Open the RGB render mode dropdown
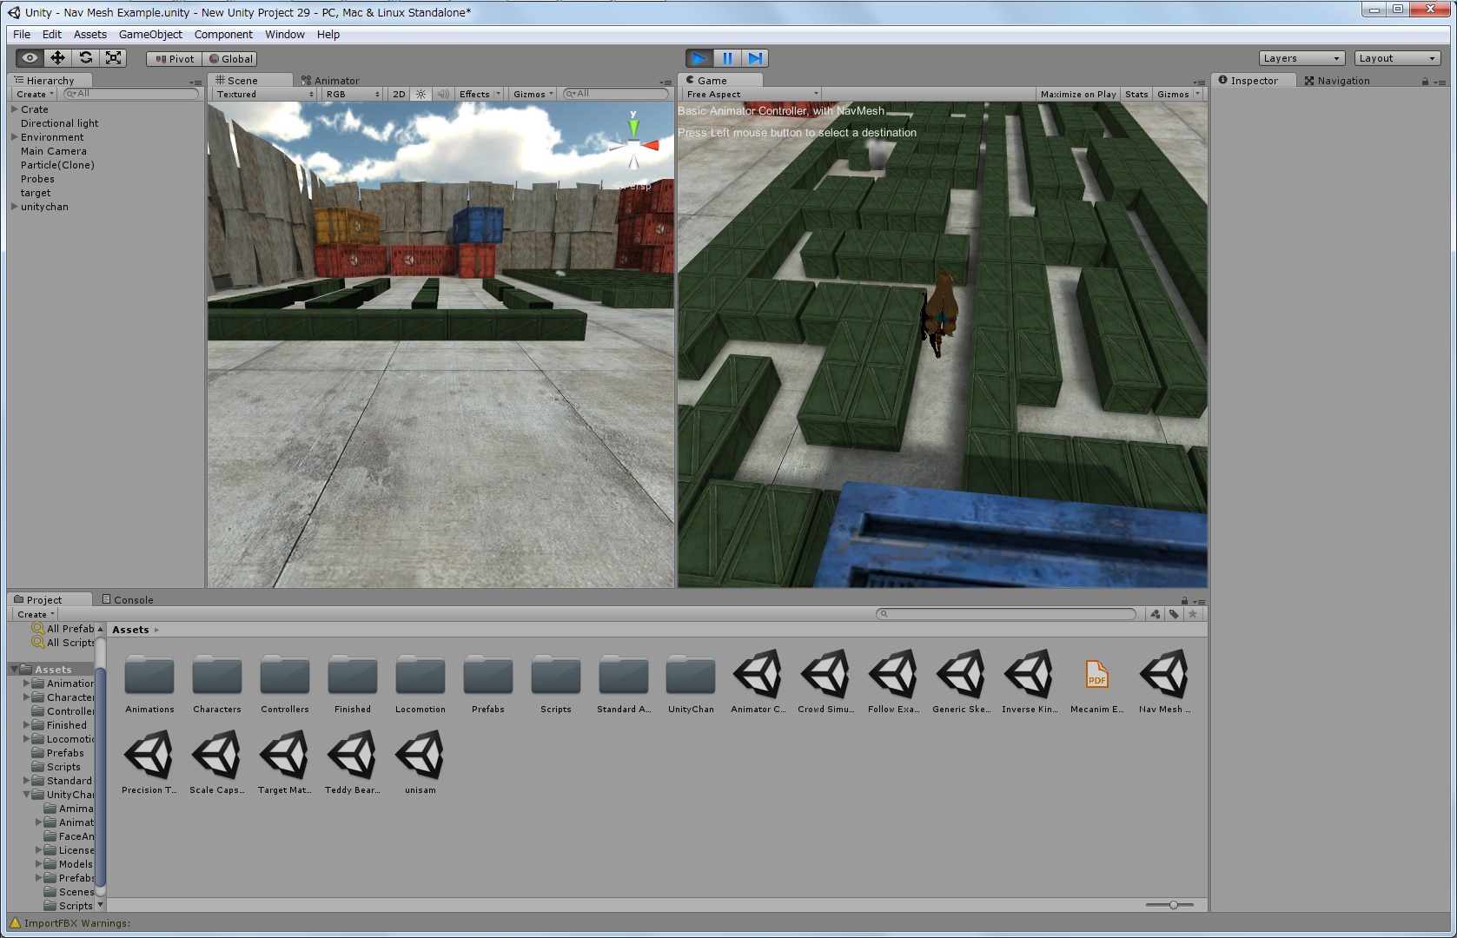This screenshot has height=938, width=1457. coord(353,94)
